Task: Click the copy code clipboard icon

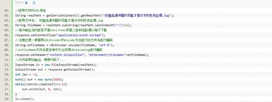Action: click(x=34, y=3)
